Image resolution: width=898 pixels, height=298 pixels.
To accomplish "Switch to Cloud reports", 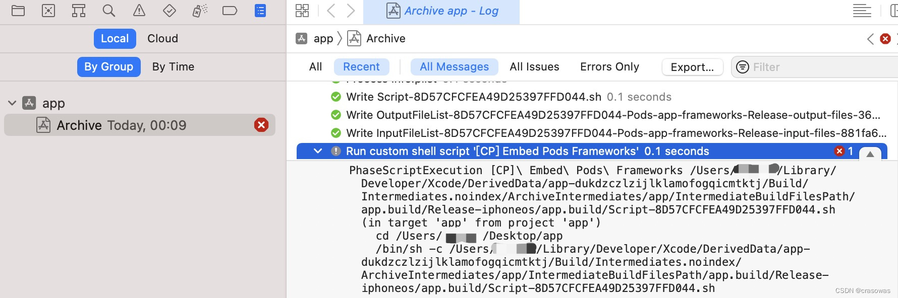I will coord(162,39).
